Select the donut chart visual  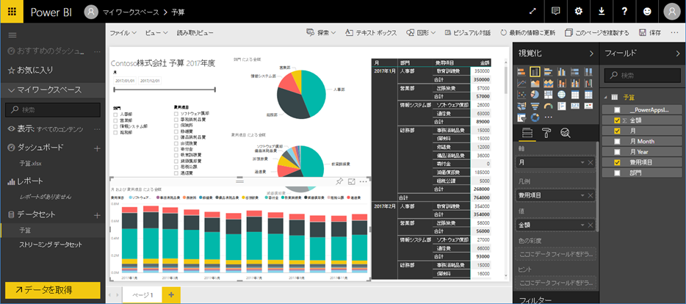[x=534, y=117]
